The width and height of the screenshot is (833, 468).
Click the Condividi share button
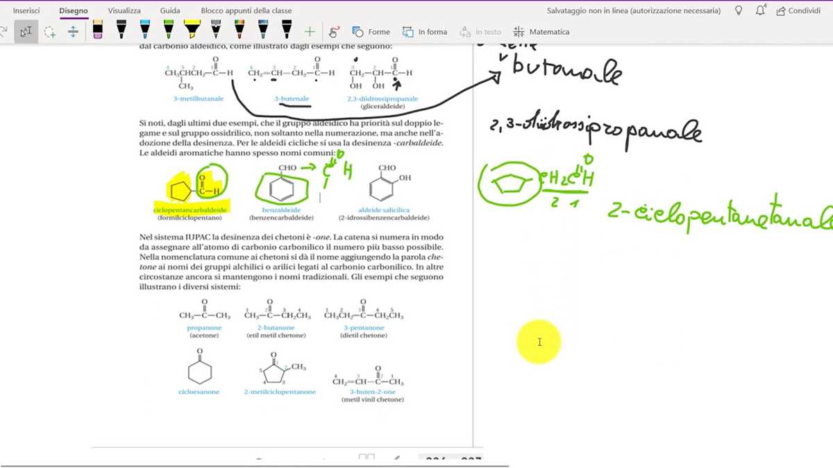(x=798, y=10)
